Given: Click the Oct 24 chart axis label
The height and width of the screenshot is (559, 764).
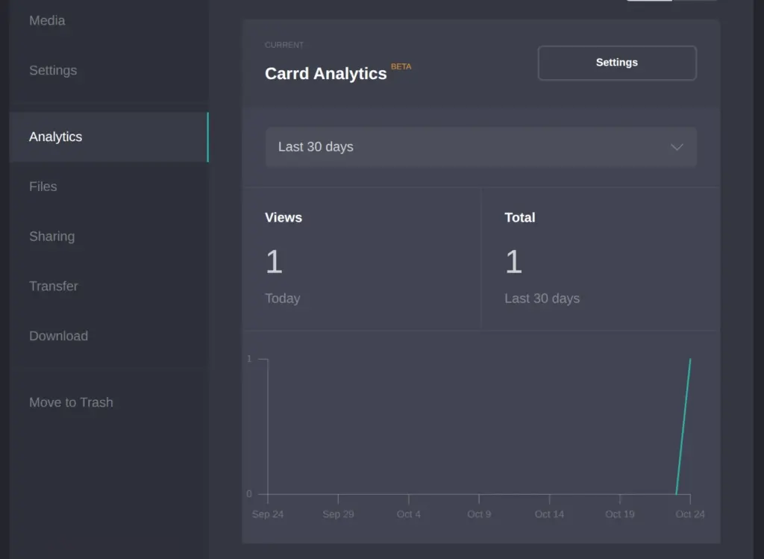Looking at the screenshot, I should [x=690, y=514].
